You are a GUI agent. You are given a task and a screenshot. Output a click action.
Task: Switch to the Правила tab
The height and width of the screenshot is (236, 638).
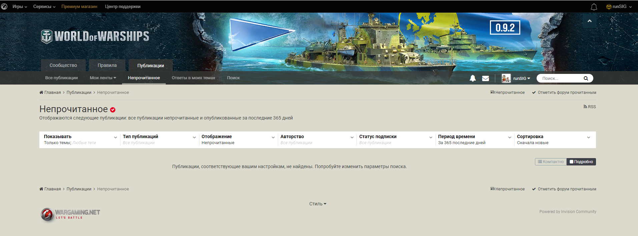pos(107,65)
